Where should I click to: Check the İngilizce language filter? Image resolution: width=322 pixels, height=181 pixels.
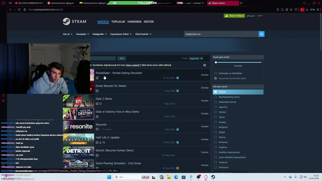pos(215,147)
